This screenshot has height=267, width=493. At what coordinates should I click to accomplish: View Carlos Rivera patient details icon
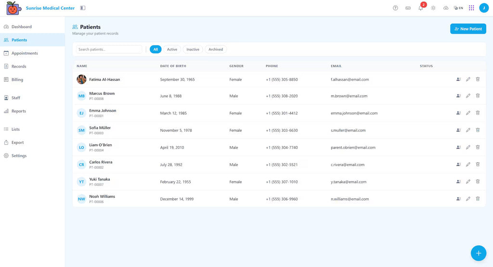(x=458, y=164)
